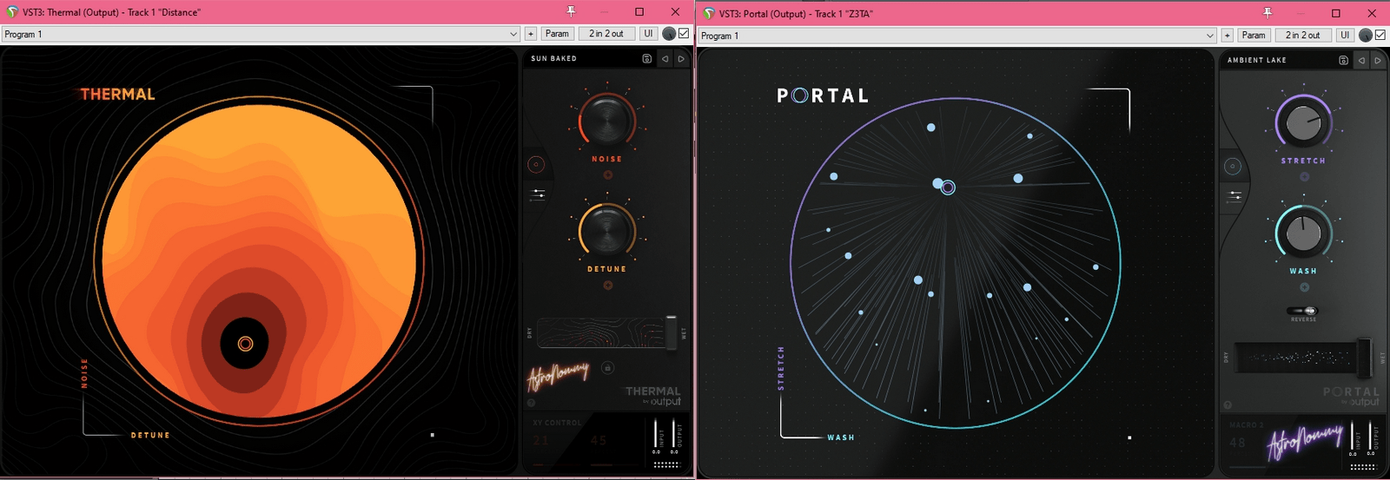
Task: Go to previous preset in Thermal
Action: pyautogui.click(x=665, y=59)
